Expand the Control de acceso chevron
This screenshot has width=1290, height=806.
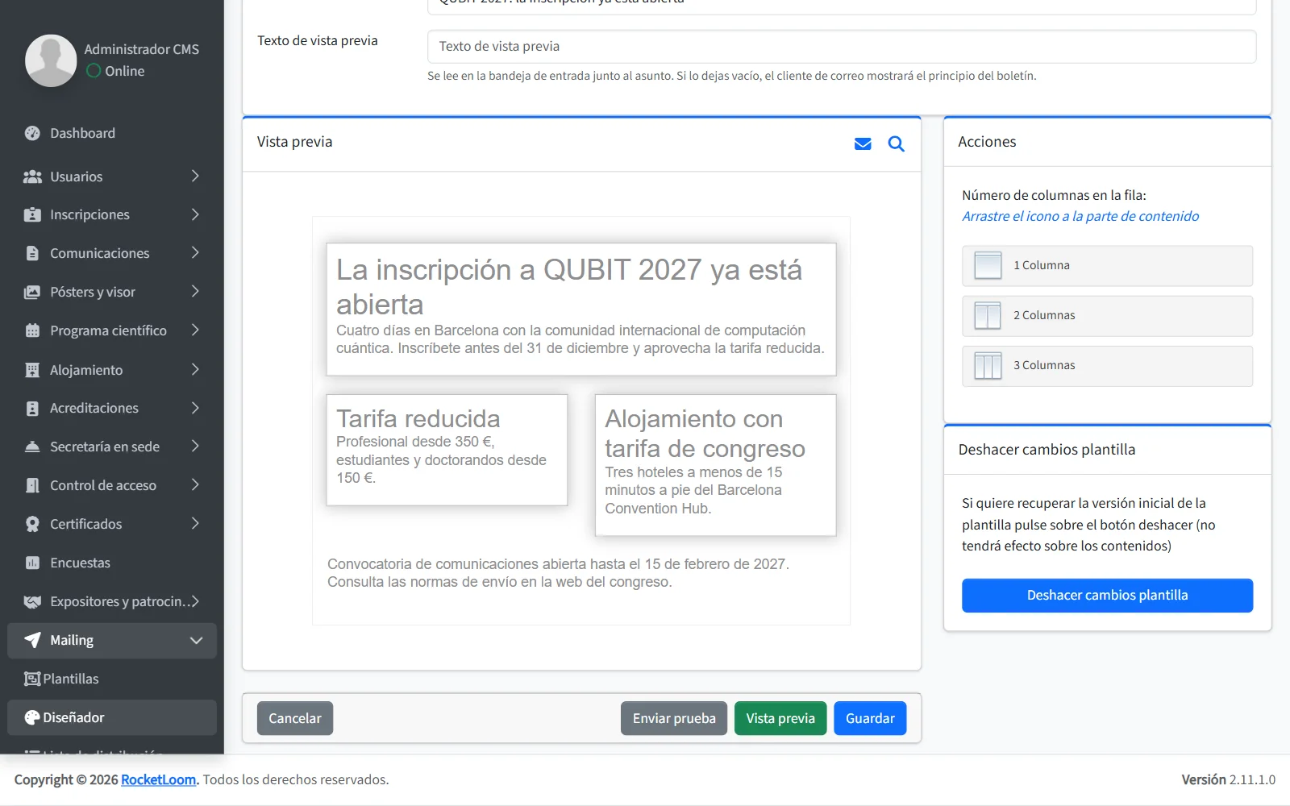(195, 486)
